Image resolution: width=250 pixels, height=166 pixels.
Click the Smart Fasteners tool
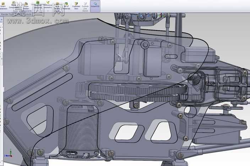point(3,6)
